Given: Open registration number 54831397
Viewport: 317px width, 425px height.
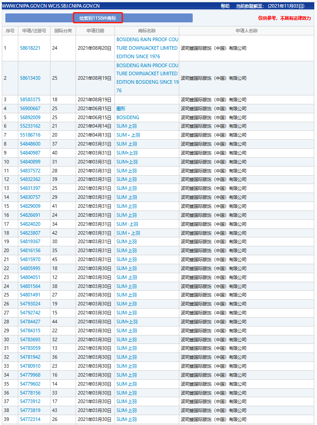Looking at the screenshot, I should (30, 189).
